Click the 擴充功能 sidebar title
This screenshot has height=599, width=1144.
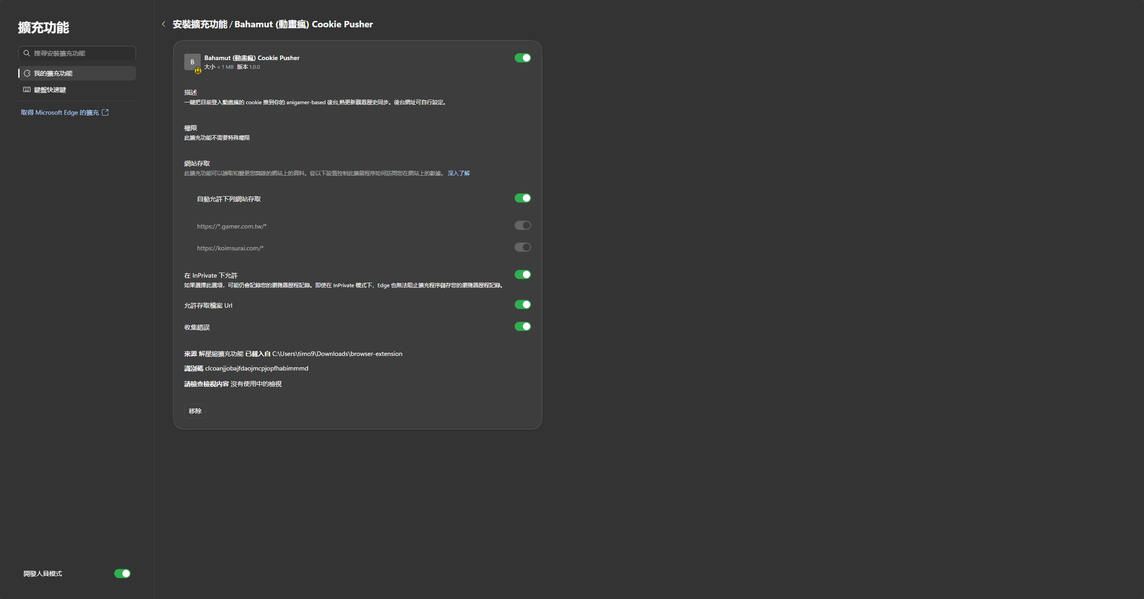tap(44, 27)
